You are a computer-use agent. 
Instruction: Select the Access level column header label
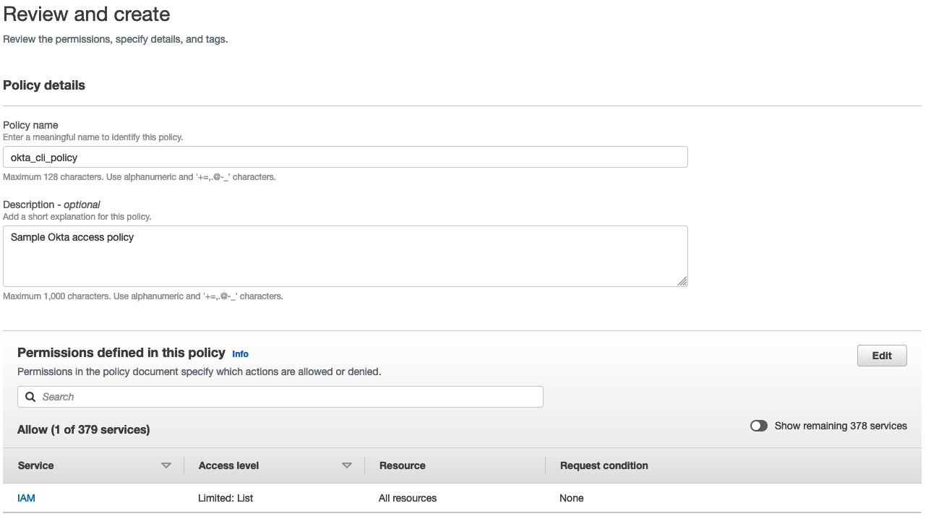point(228,465)
